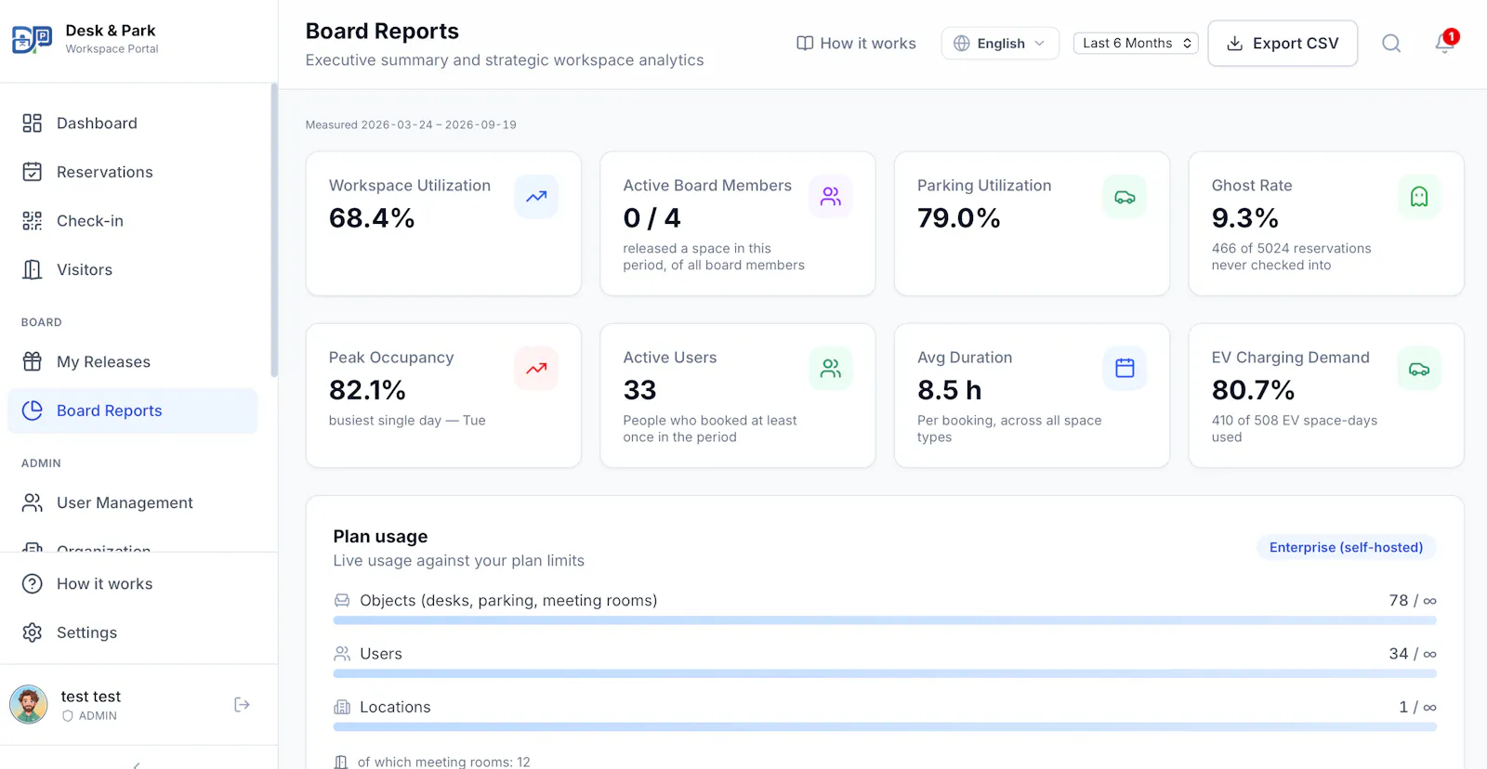The image size is (1487, 769).
Task: Open the Dashboard page
Action: pos(133,124)
